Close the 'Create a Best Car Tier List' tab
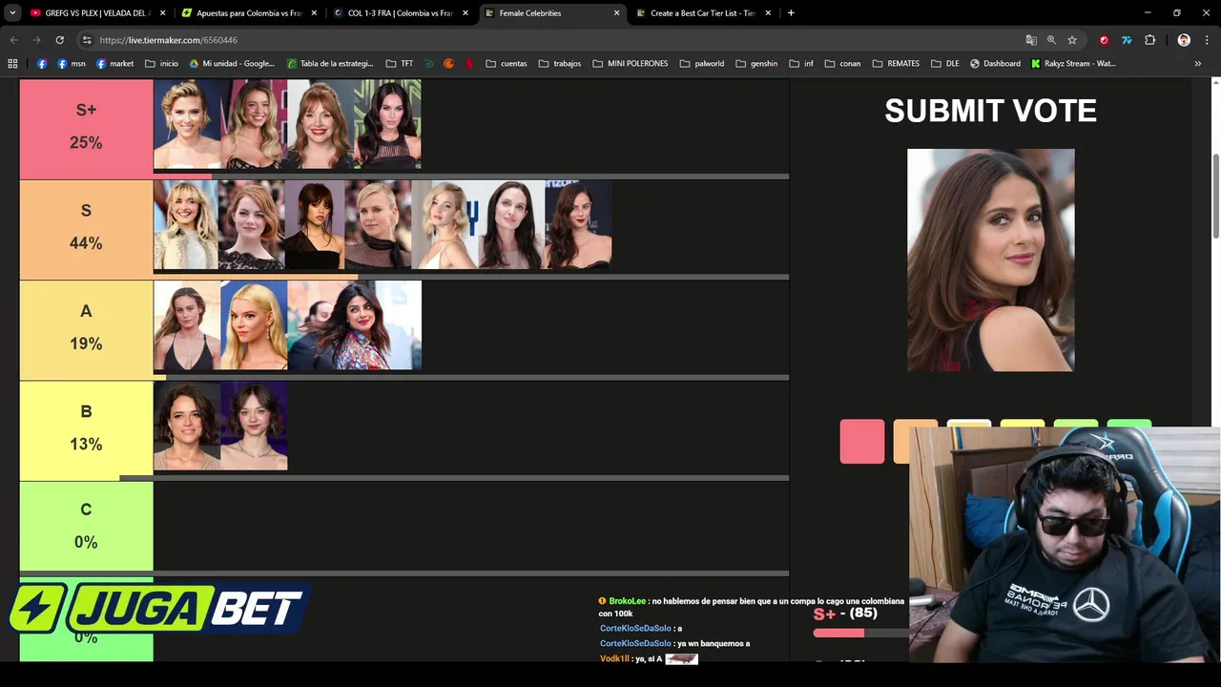 click(768, 13)
